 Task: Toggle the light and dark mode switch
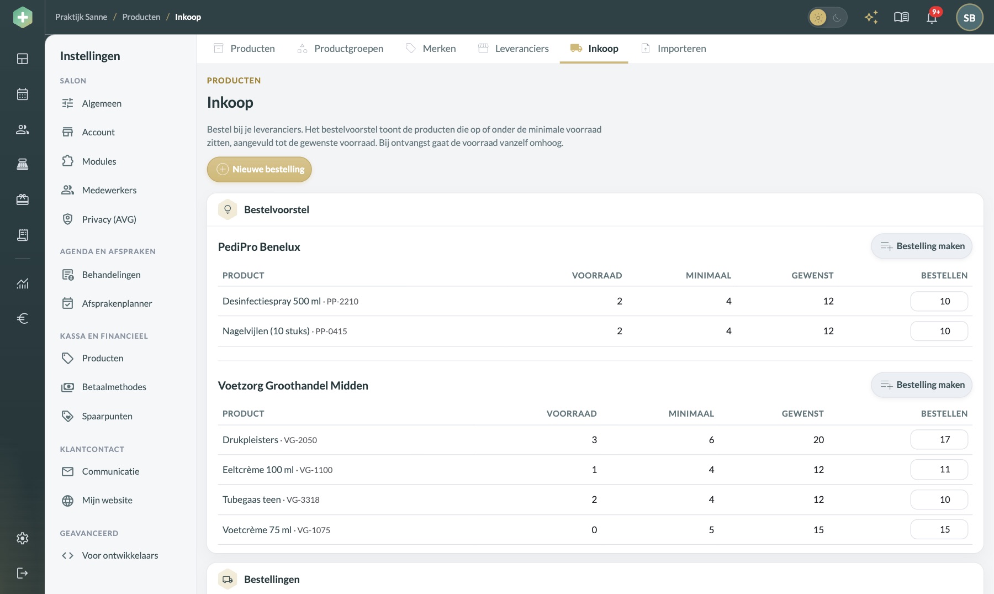click(827, 18)
